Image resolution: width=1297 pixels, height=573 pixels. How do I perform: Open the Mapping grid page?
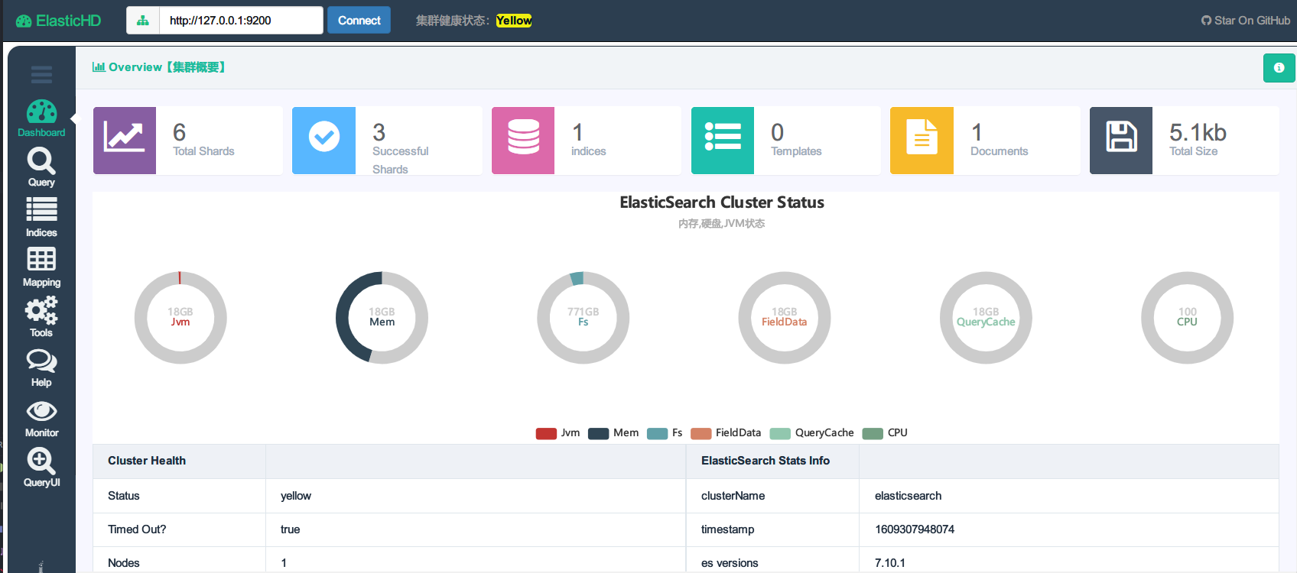pyautogui.click(x=41, y=267)
